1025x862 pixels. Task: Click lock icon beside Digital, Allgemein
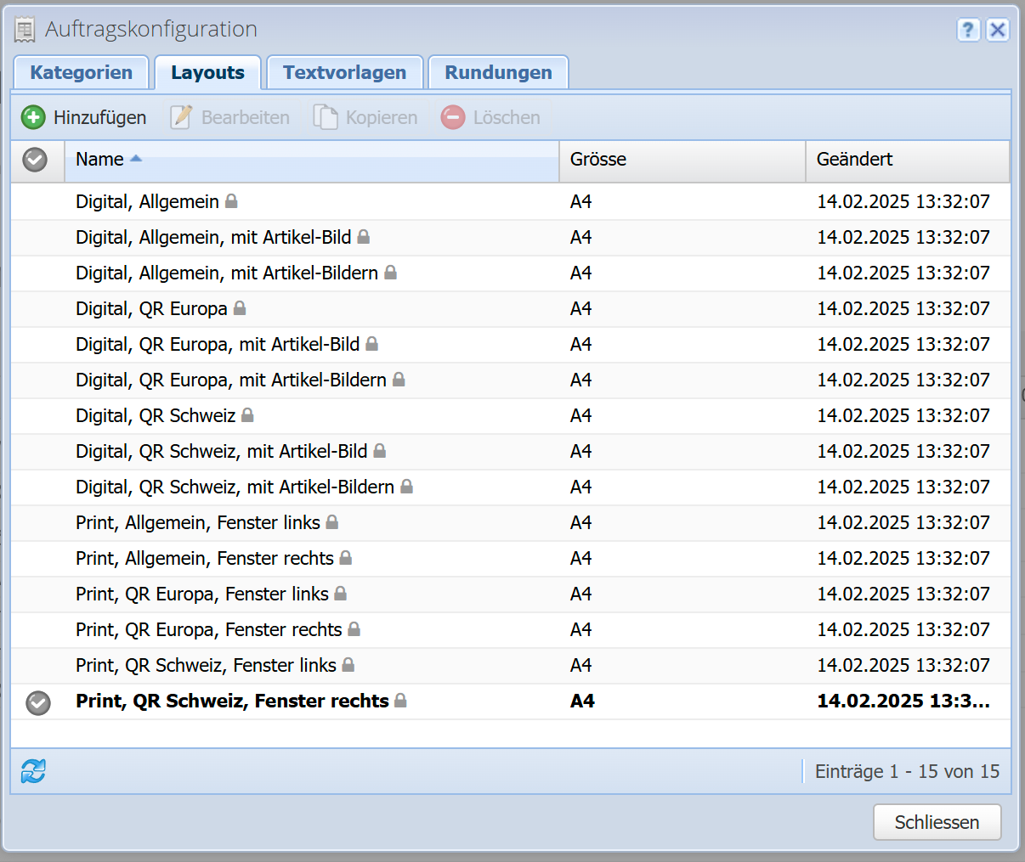(231, 201)
